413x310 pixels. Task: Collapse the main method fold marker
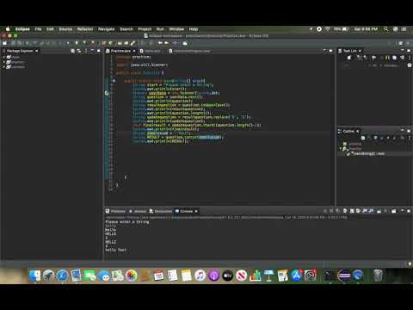[x=114, y=81]
